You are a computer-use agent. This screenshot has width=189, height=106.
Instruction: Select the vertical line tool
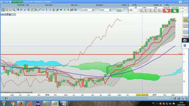47,10
